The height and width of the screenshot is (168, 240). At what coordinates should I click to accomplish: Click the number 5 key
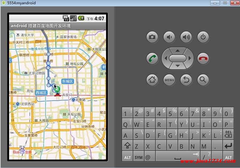point(172,112)
